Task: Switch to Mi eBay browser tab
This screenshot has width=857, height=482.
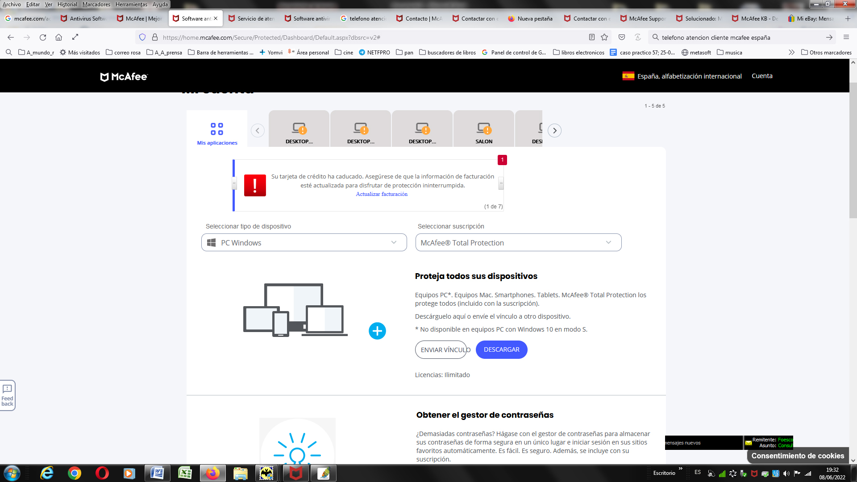Action: click(x=811, y=19)
